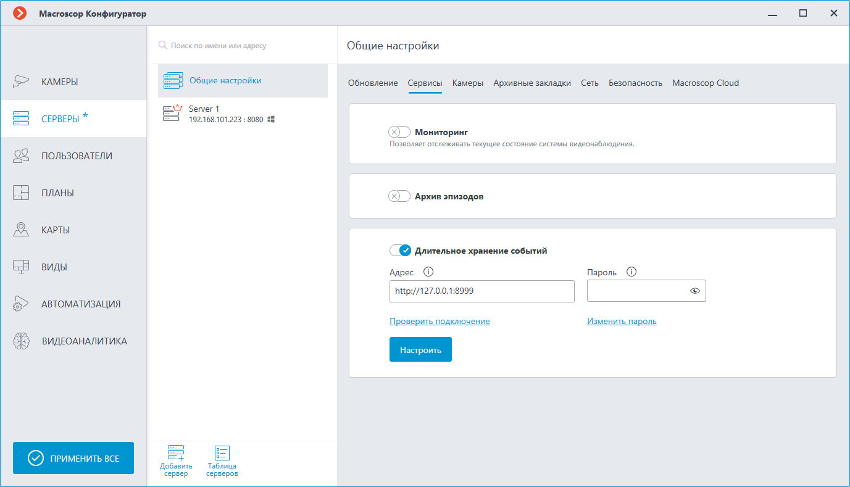Open the Plans section icon
Image resolution: width=850 pixels, height=487 pixels.
click(x=21, y=193)
